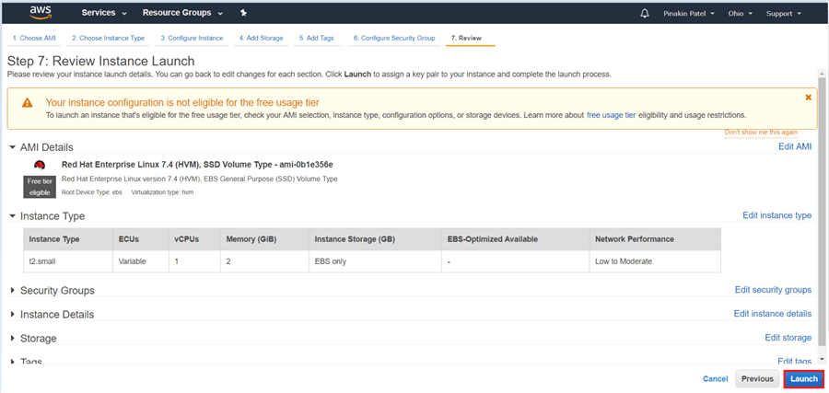Click the Step 7: Review Instance Launch heading
Screen dimensions: 829x393
101,62
